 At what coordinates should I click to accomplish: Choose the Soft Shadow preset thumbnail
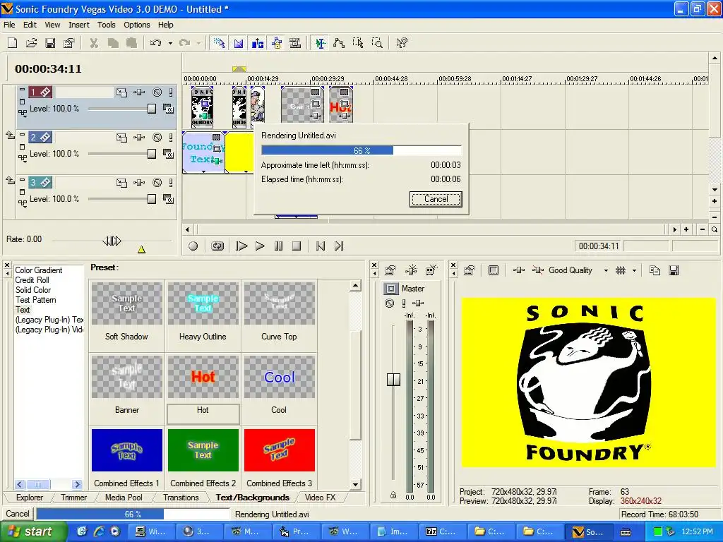click(127, 303)
